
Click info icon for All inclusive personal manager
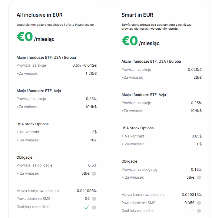click(94, 207)
